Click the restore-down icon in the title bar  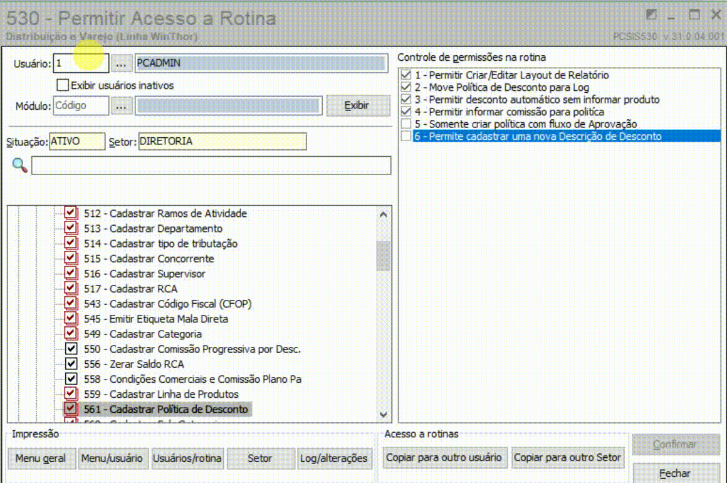click(x=651, y=15)
